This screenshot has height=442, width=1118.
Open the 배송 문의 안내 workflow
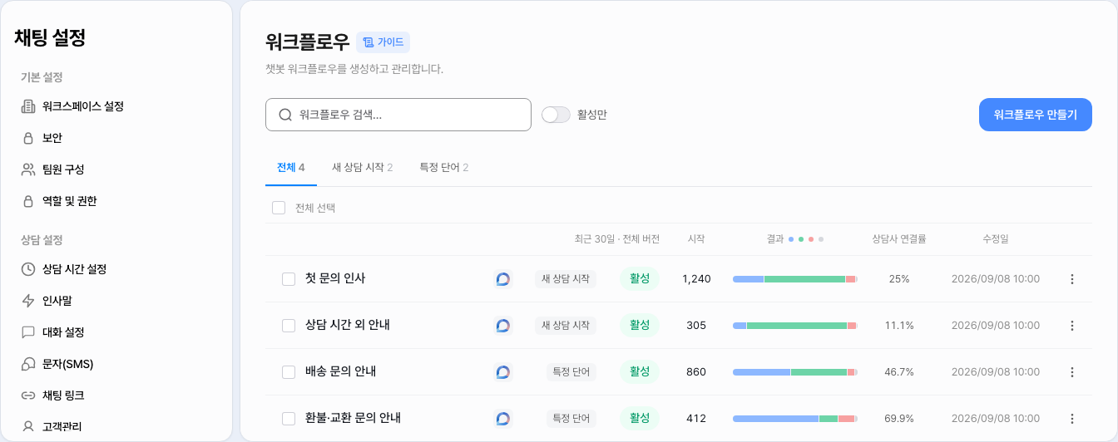[x=341, y=371]
